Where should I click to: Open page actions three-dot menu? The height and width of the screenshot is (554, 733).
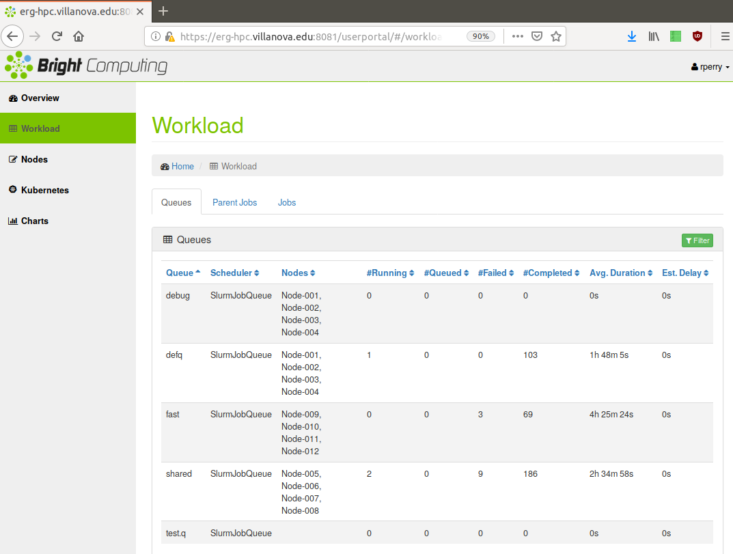pos(518,36)
